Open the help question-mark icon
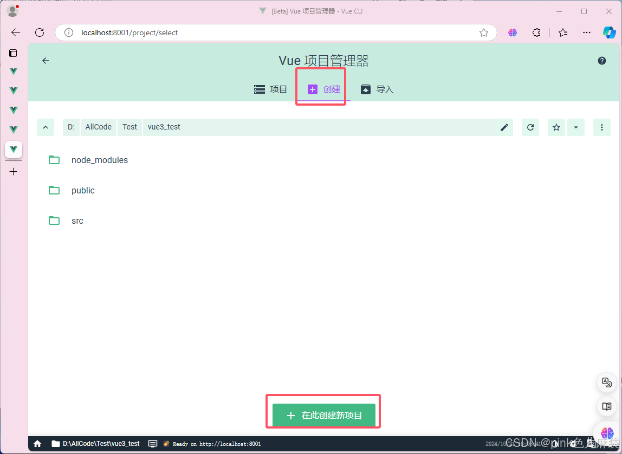This screenshot has height=454, width=622. (x=602, y=61)
